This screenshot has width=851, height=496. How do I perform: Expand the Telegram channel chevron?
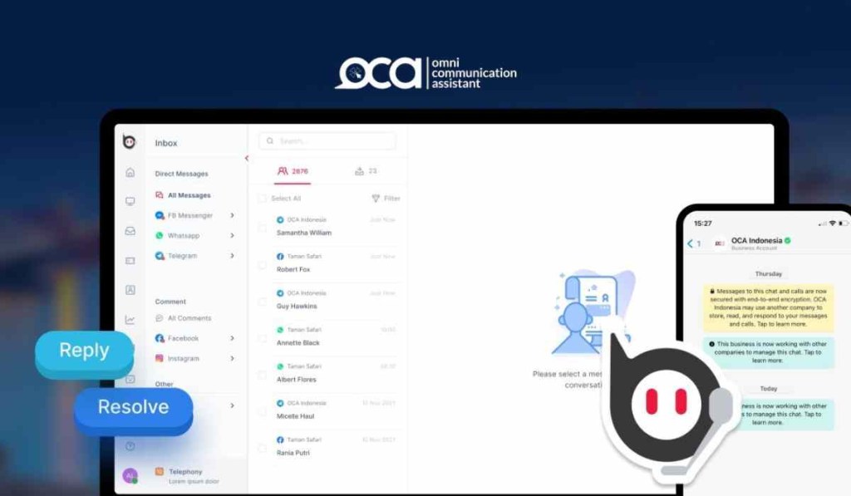click(233, 255)
